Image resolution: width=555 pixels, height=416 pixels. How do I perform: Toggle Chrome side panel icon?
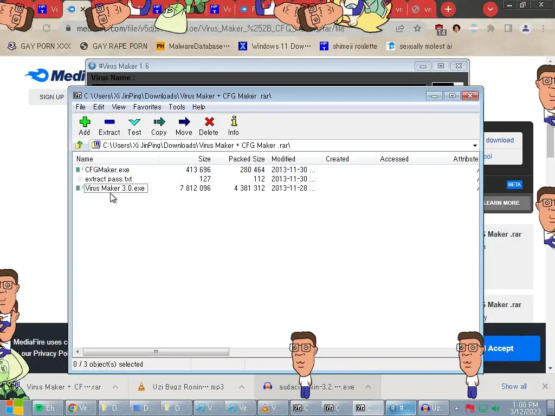coord(508,28)
